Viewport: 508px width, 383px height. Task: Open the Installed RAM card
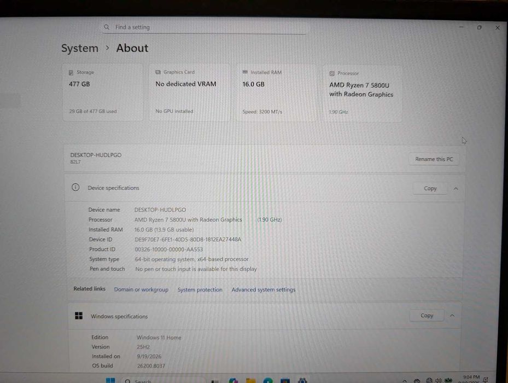276,92
